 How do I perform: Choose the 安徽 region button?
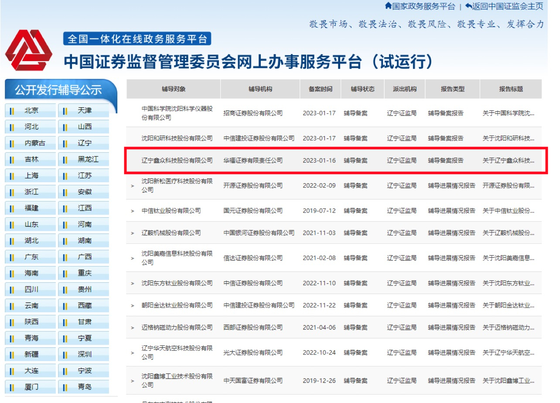click(x=84, y=192)
